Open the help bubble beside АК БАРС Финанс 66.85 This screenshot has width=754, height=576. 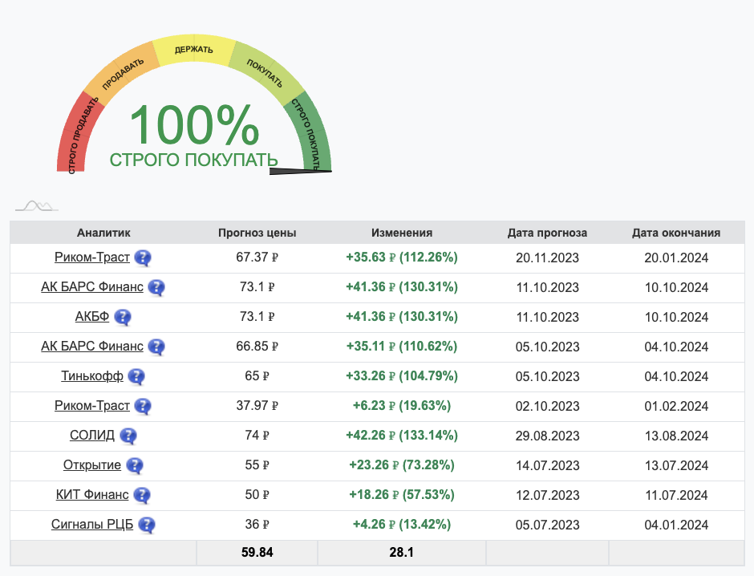click(156, 347)
